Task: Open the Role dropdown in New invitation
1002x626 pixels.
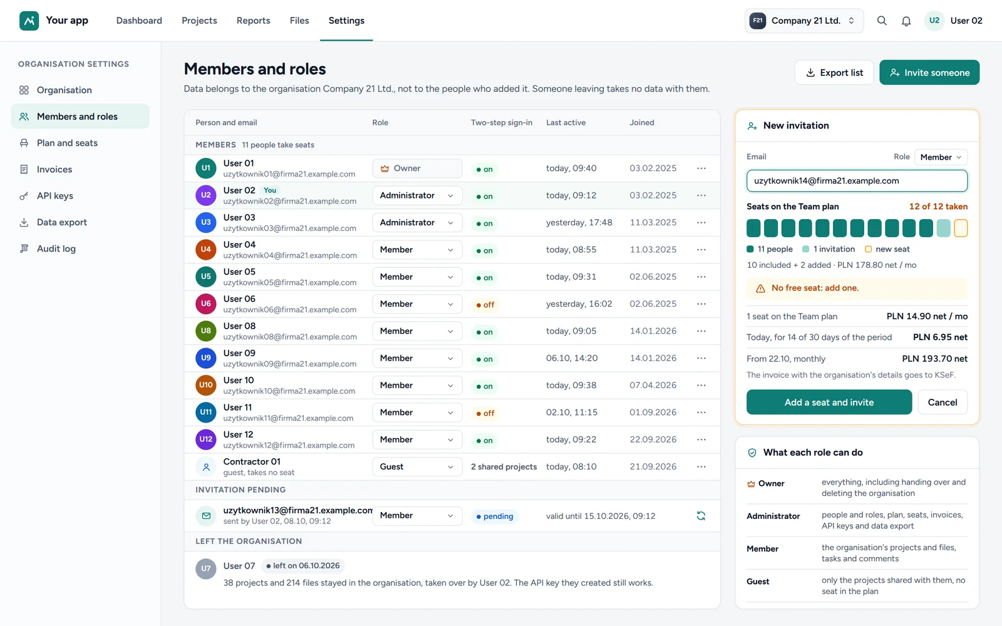Action: (x=941, y=157)
